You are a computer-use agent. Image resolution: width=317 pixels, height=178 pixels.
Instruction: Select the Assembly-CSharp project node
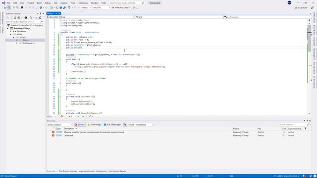coord(21,29)
